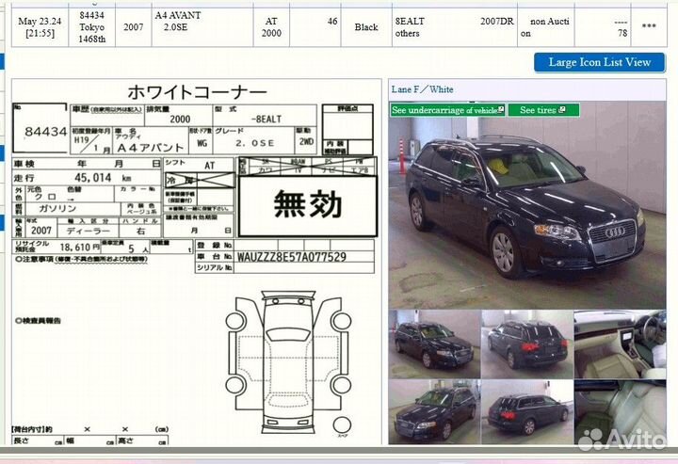The image size is (678, 464).
Task: Open See undercarriage of vehicle link
Action: 447,110
